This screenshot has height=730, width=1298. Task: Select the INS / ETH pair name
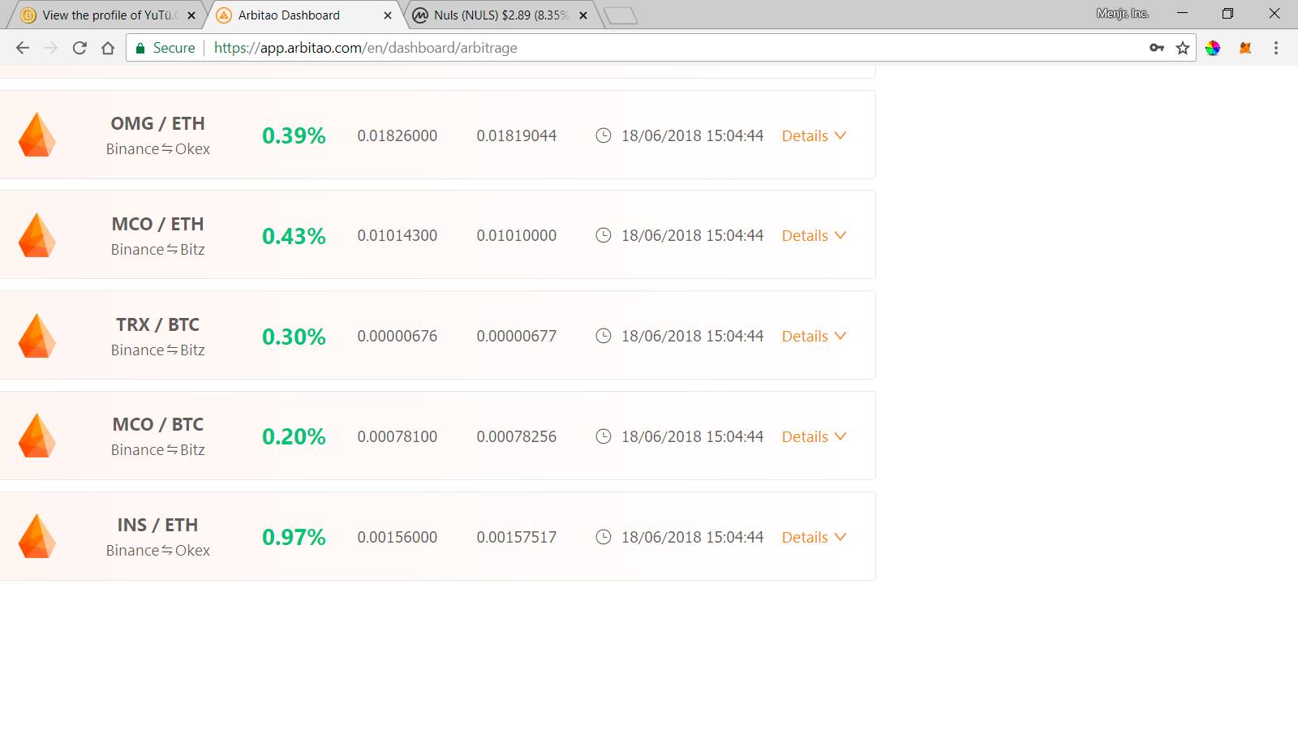158,525
